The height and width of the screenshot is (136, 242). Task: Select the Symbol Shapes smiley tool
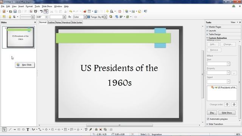[53, 130]
